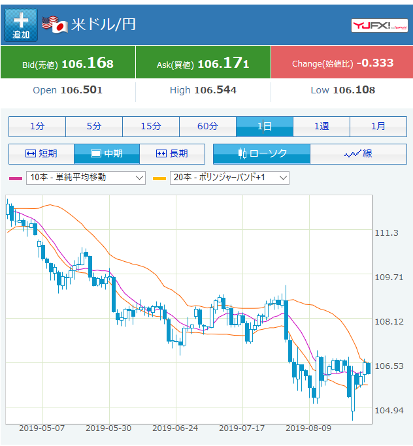Select the 短期 short-term range button

[x=41, y=153]
